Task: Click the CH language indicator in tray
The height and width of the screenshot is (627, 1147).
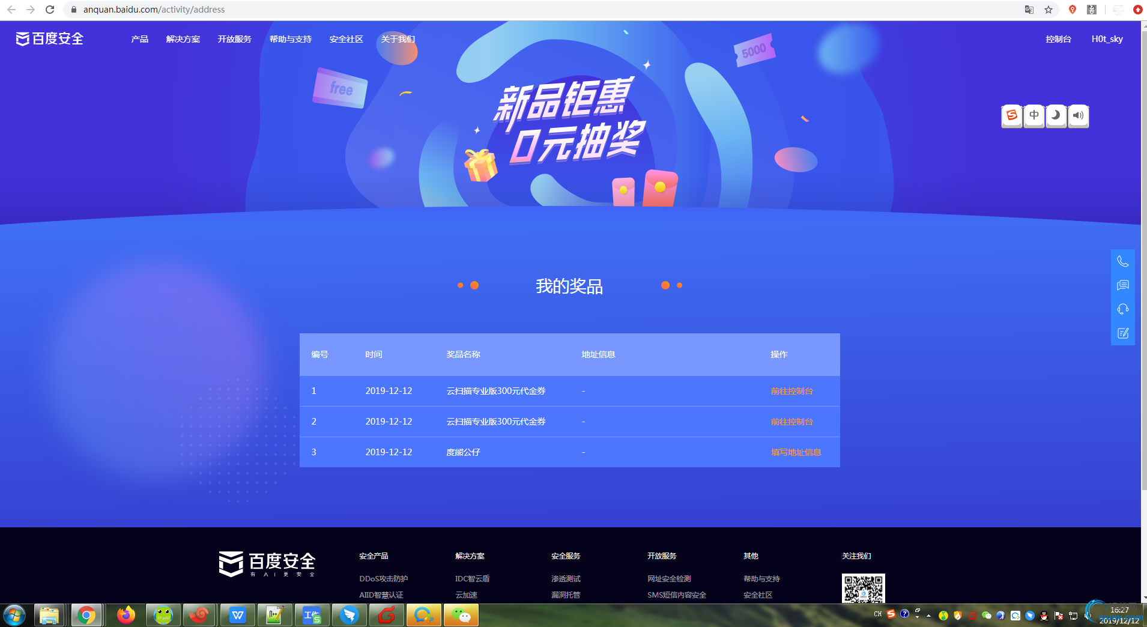Action: pos(878,614)
